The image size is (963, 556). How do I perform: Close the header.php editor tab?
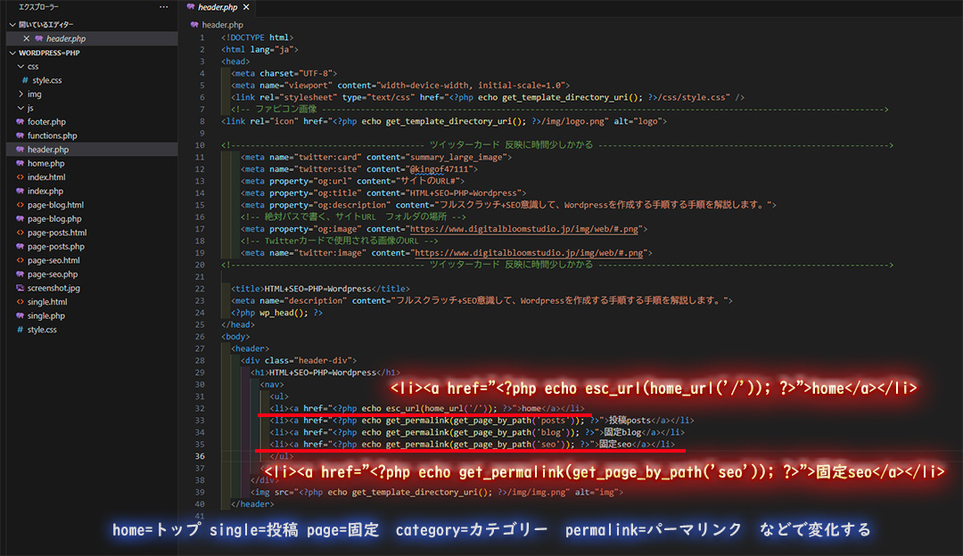coord(246,7)
